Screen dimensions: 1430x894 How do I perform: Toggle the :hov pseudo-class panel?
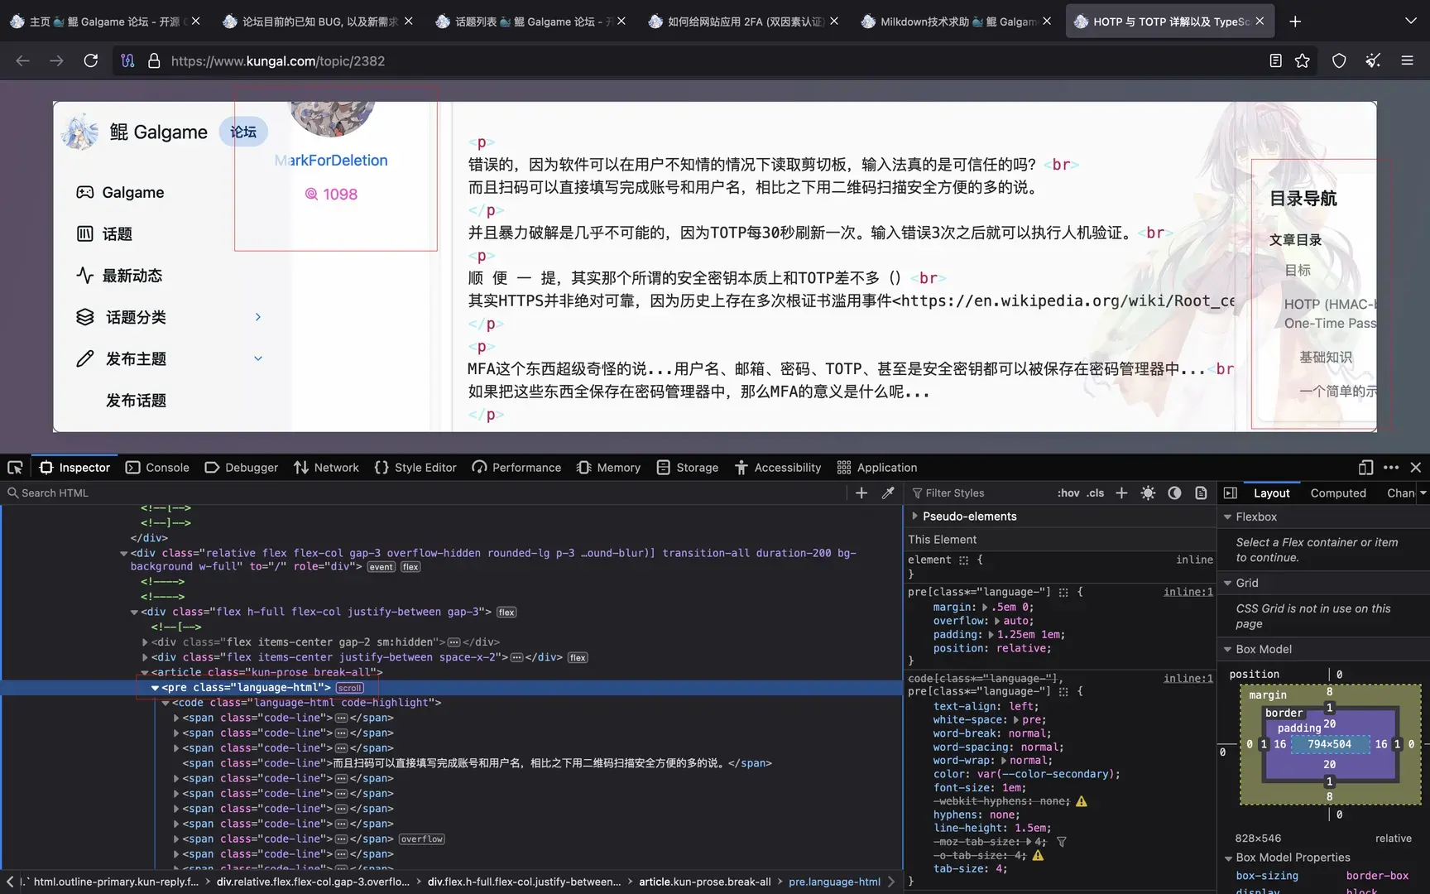click(x=1068, y=493)
